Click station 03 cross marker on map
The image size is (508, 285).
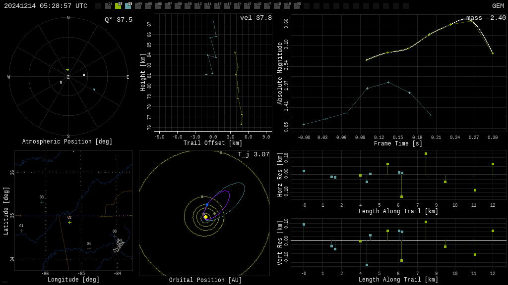42,202
